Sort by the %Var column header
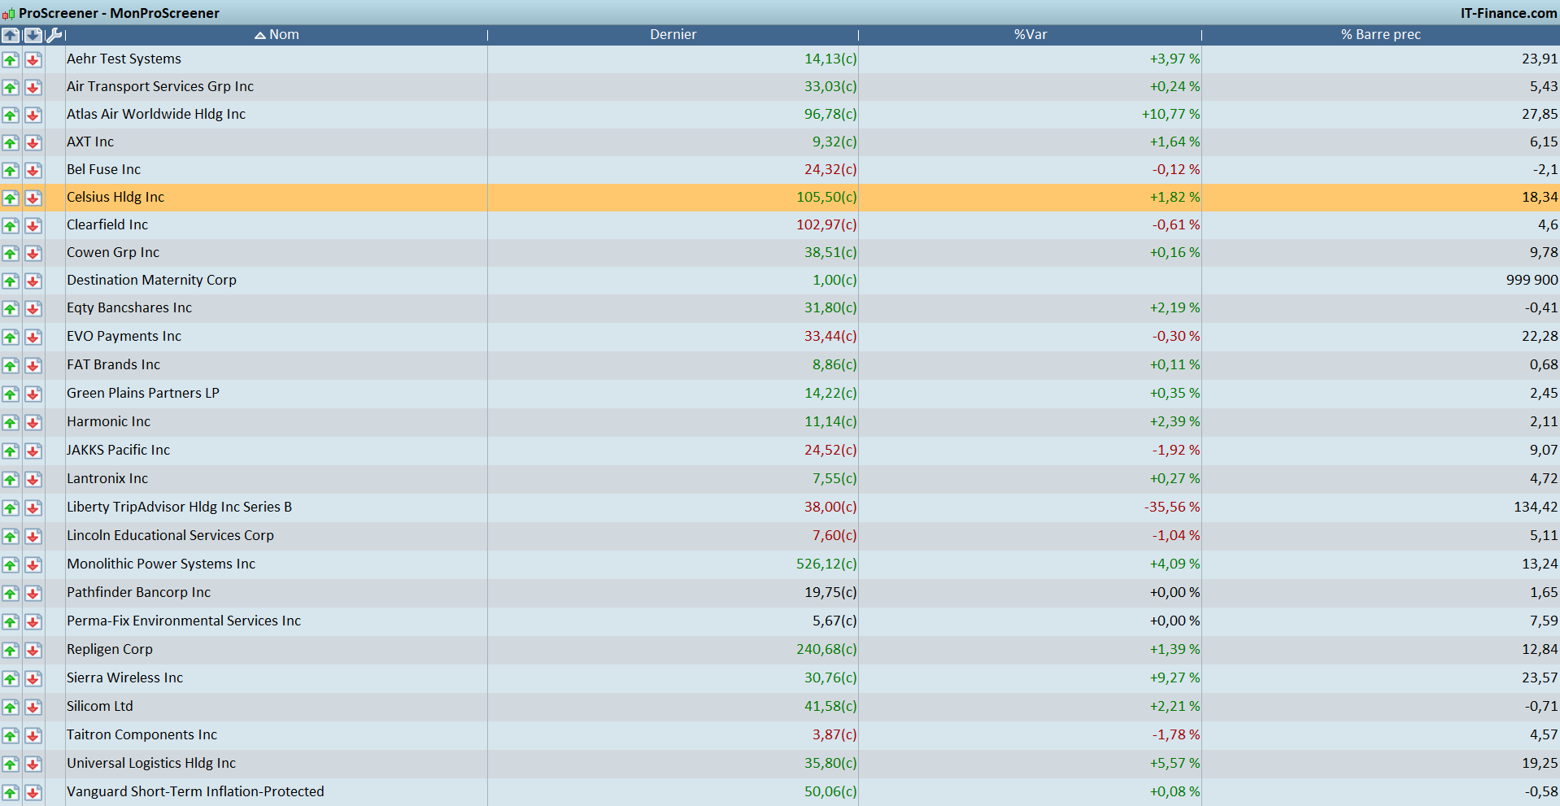The height and width of the screenshot is (806, 1560). pos(1030,34)
